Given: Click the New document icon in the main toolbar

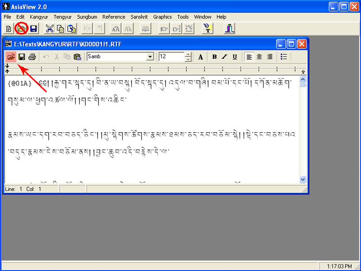Looking at the screenshot, I should point(9,28).
